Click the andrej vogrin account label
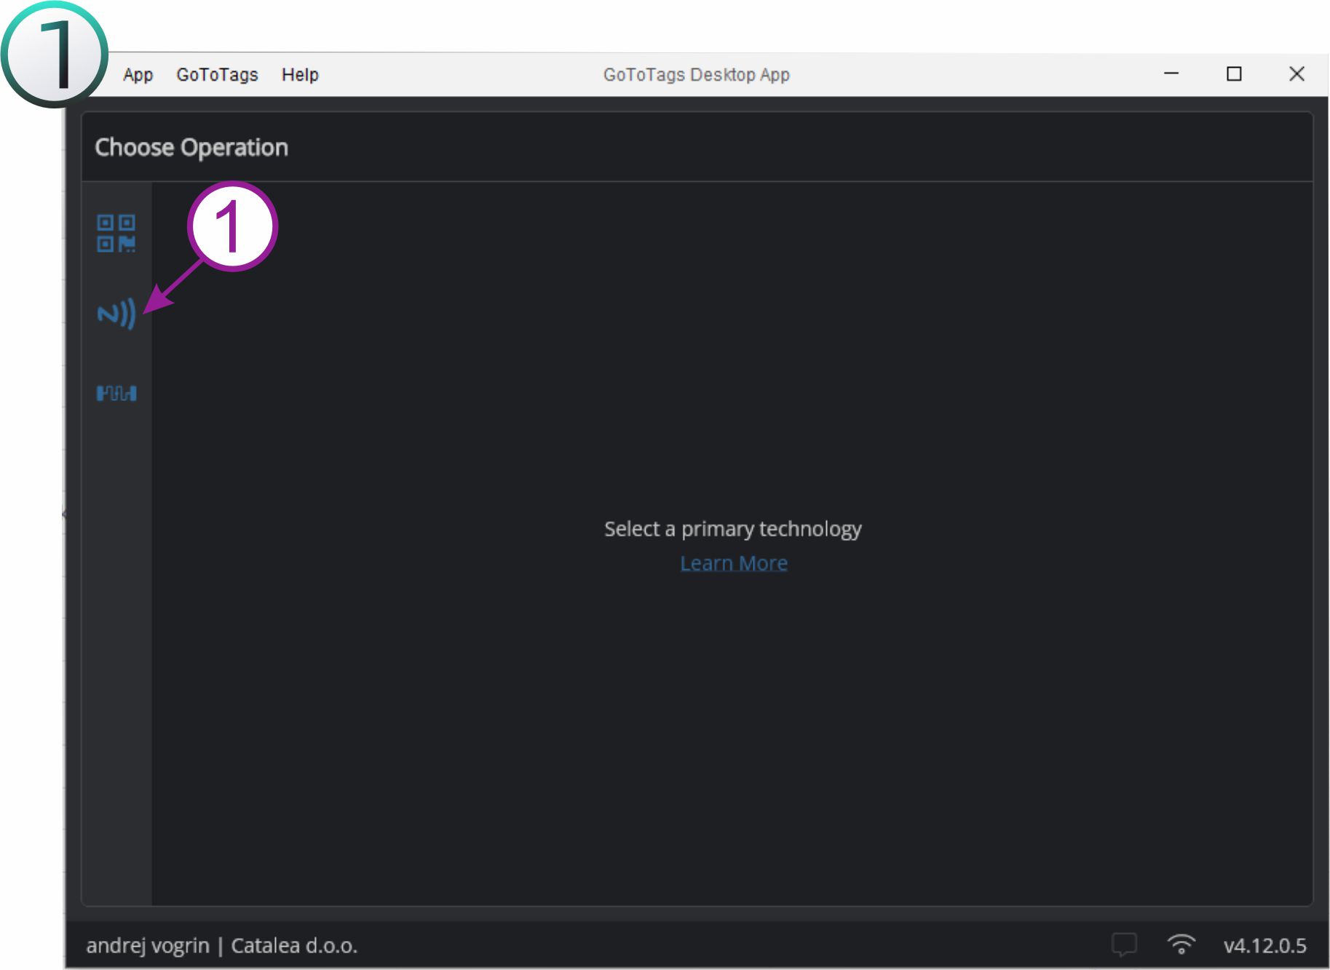1330x970 pixels. [148, 945]
